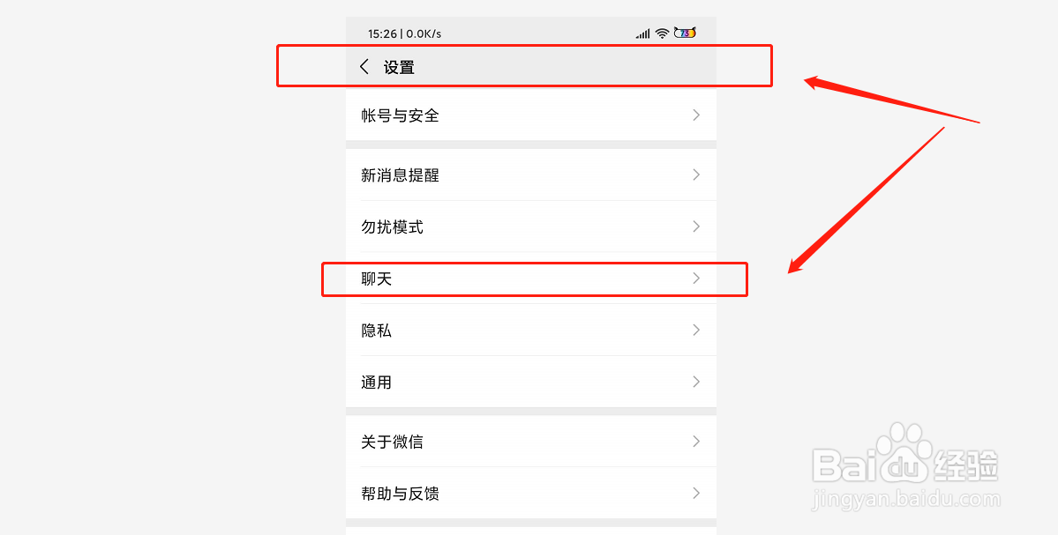
Task: Tap the back arrow beside 设置
Action: click(364, 65)
